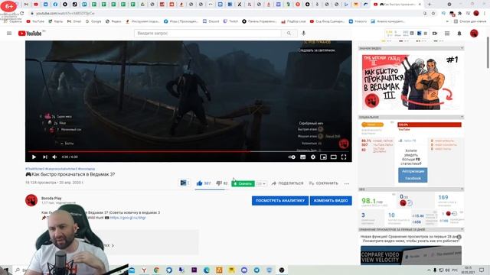Screen dimensions: 490x275
Task: Open the three-dot more actions menu
Action: click(347, 183)
